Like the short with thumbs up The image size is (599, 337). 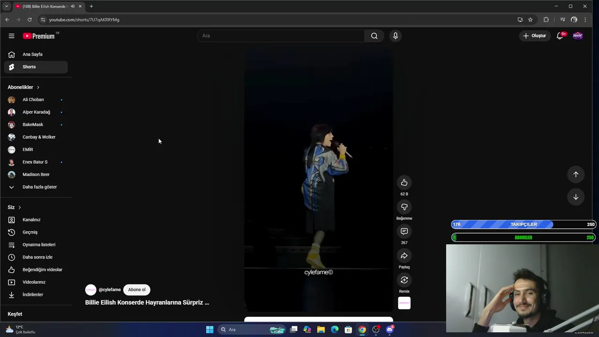(404, 183)
